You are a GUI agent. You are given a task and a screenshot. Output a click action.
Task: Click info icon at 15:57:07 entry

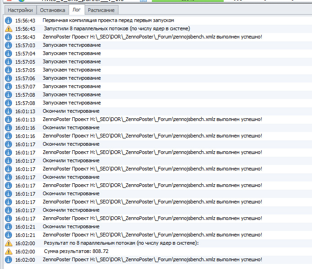pyautogui.click(x=8, y=87)
